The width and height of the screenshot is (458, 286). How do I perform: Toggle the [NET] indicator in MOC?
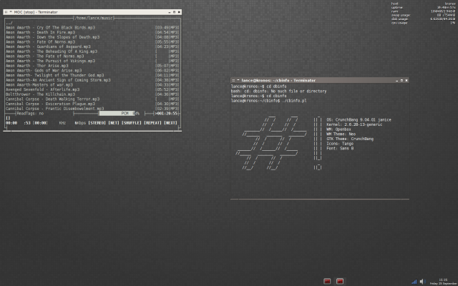[114, 123]
